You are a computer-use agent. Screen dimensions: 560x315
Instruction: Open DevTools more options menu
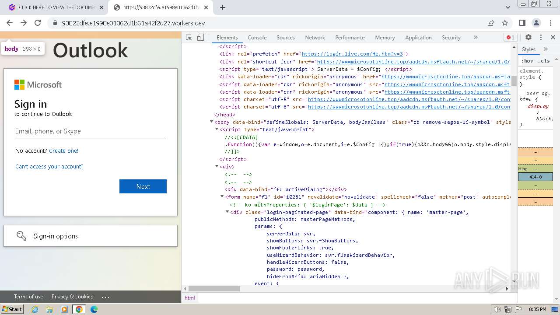point(541,38)
